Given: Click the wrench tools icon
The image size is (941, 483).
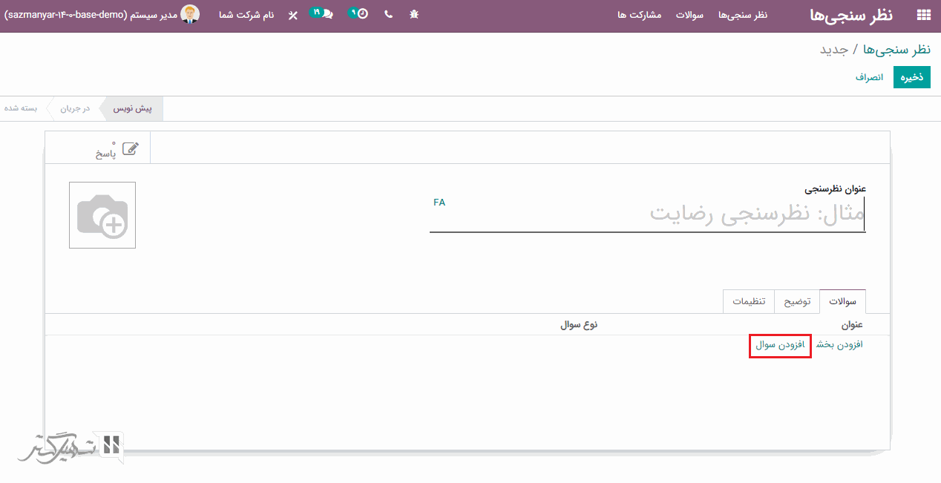Looking at the screenshot, I should 292,15.
